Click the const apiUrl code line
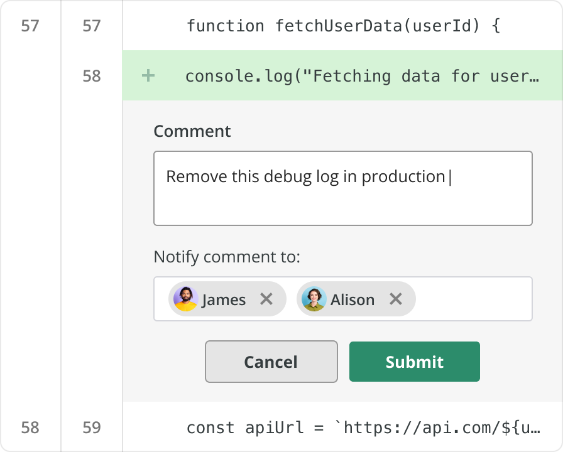The height and width of the screenshot is (452, 563). (363, 428)
